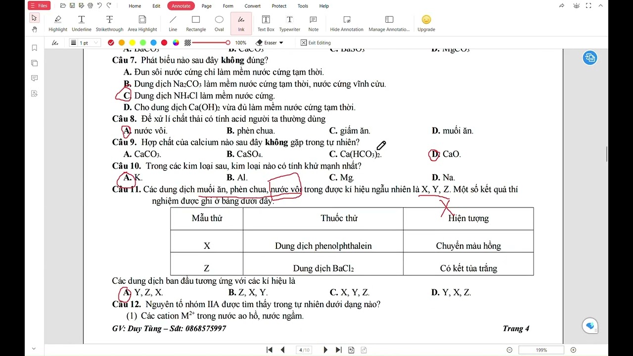The height and width of the screenshot is (356, 633).
Task: Click Hide Annotation
Action: [x=347, y=23]
